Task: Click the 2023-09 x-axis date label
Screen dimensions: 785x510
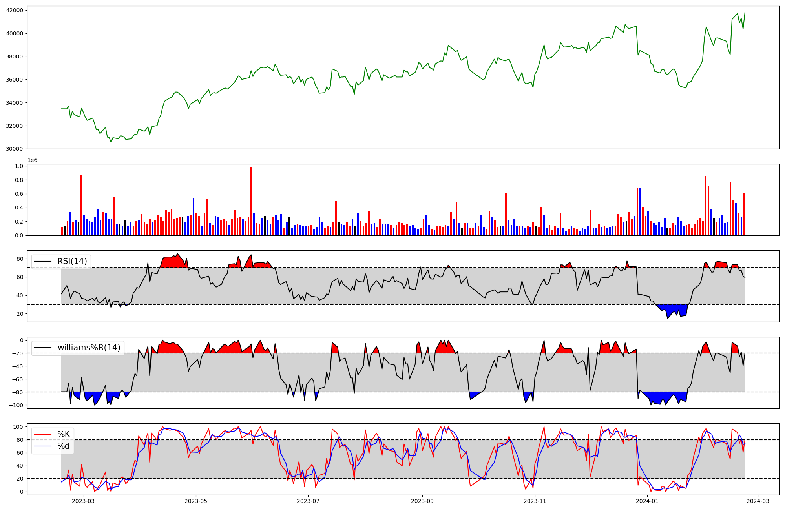Action: click(x=422, y=501)
